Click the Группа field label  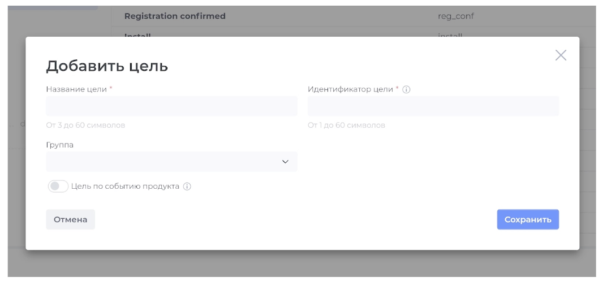[59, 145]
